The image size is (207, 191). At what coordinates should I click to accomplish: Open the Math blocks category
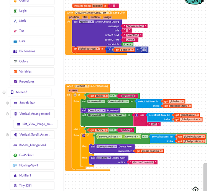click(x=32, y=21)
